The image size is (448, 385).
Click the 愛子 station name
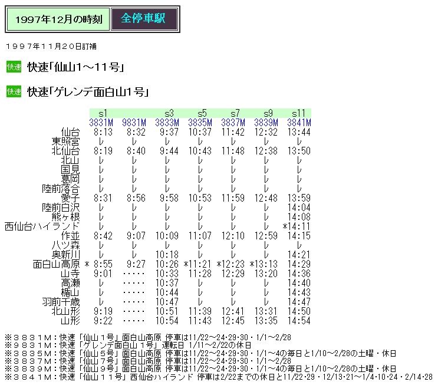click(70, 198)
